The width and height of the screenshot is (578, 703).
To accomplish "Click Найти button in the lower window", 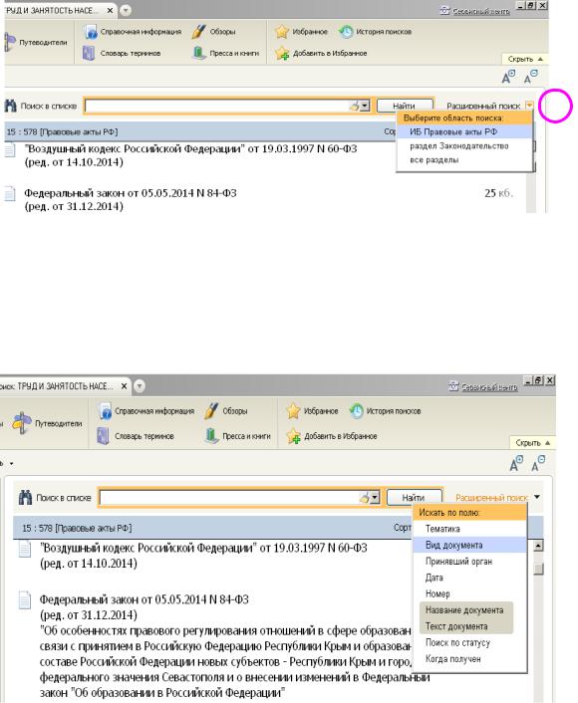I will (x=414, y=498).
